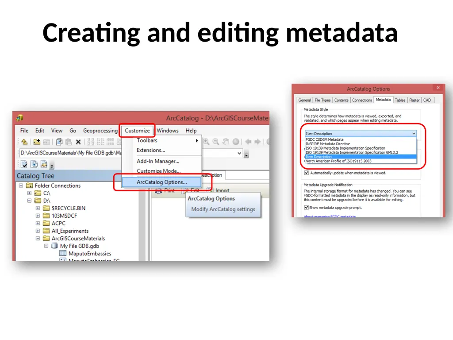Click the Full Extent globe icon
453x340 pixels.
236,141
